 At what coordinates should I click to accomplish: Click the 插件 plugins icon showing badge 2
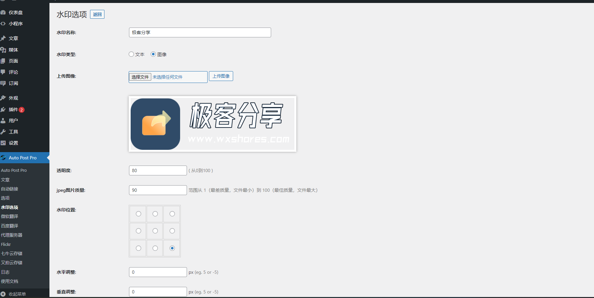coord(4,109)
